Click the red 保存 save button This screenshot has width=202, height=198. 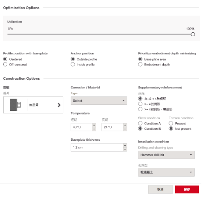click(x=187, y=189)
